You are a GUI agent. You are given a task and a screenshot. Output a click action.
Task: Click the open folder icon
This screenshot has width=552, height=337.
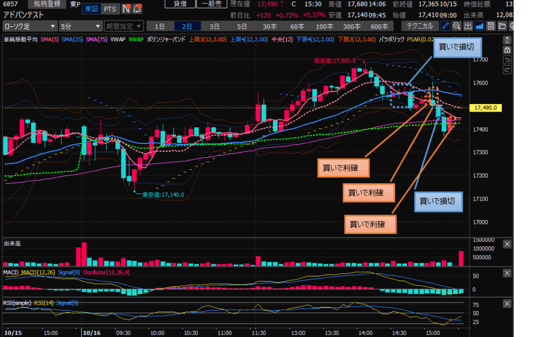point(502,26)
